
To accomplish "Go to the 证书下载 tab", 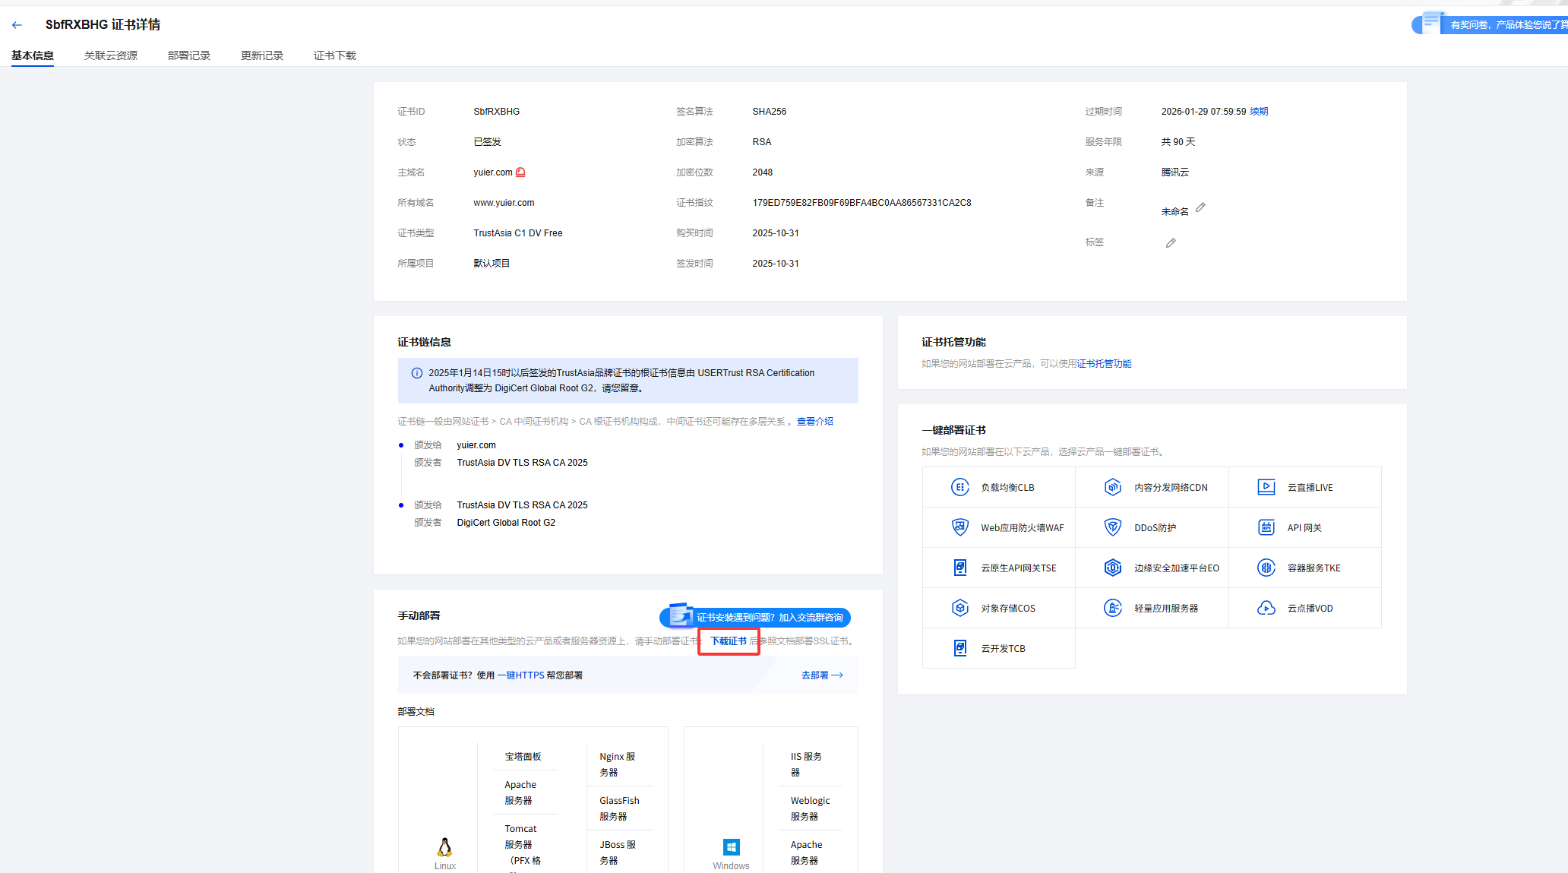I will 335,55.
